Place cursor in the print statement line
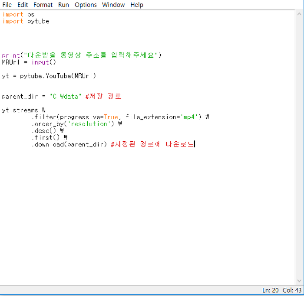The width and height of the screenshot is (304, 296). point(82,55)
